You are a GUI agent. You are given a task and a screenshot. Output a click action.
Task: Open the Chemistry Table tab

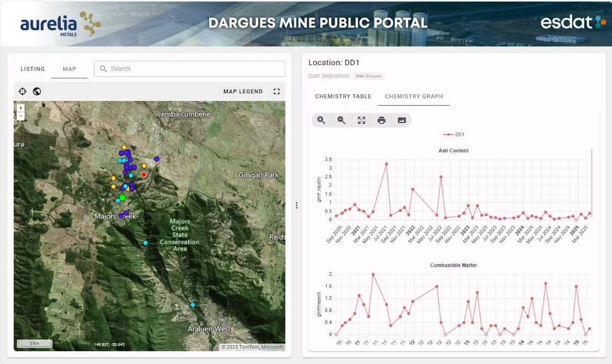(x=343, y=96)
